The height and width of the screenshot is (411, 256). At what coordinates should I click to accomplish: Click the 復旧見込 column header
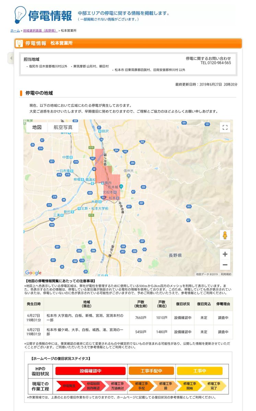click(203, 304)
